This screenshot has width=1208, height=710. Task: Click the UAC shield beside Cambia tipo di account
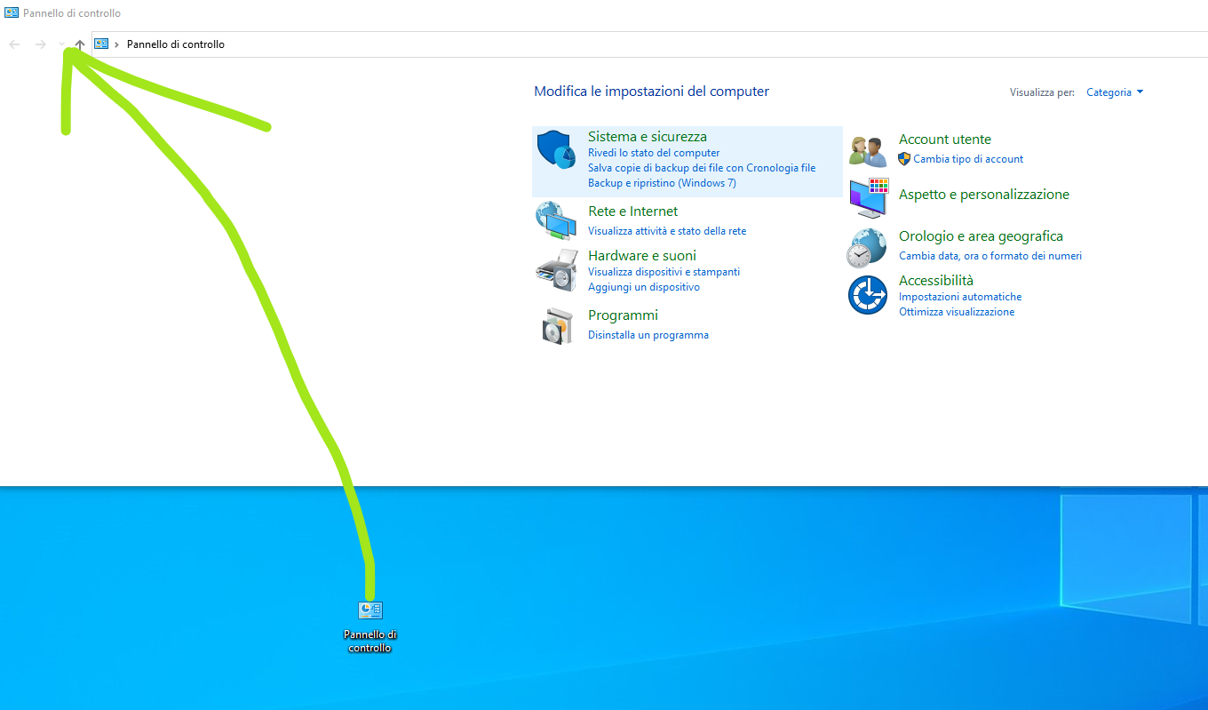904,159
